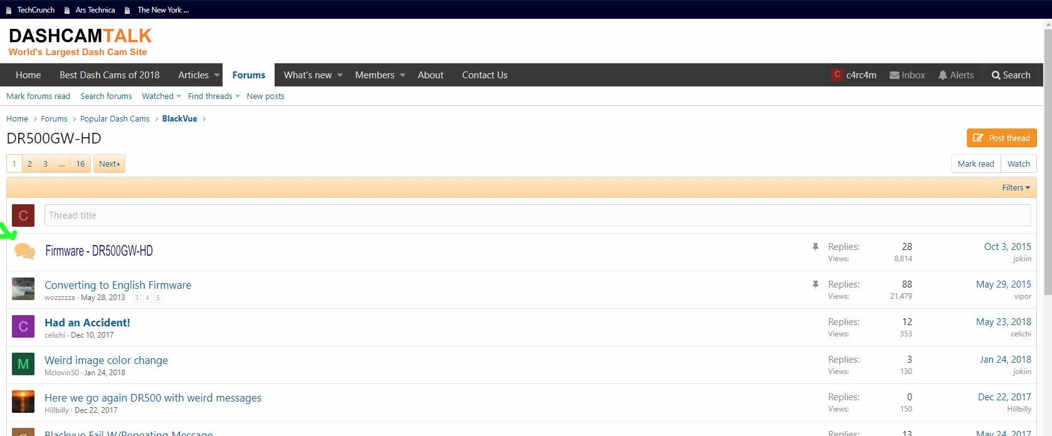1052x436 pixels.
Task: Open Weird image color change thread
Action: 106,360
